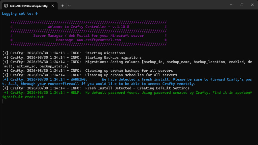Click the blue WARNING fresh install line
This screenshot has width=258, height=145.
pyautogui.click(x=127, y=79)
